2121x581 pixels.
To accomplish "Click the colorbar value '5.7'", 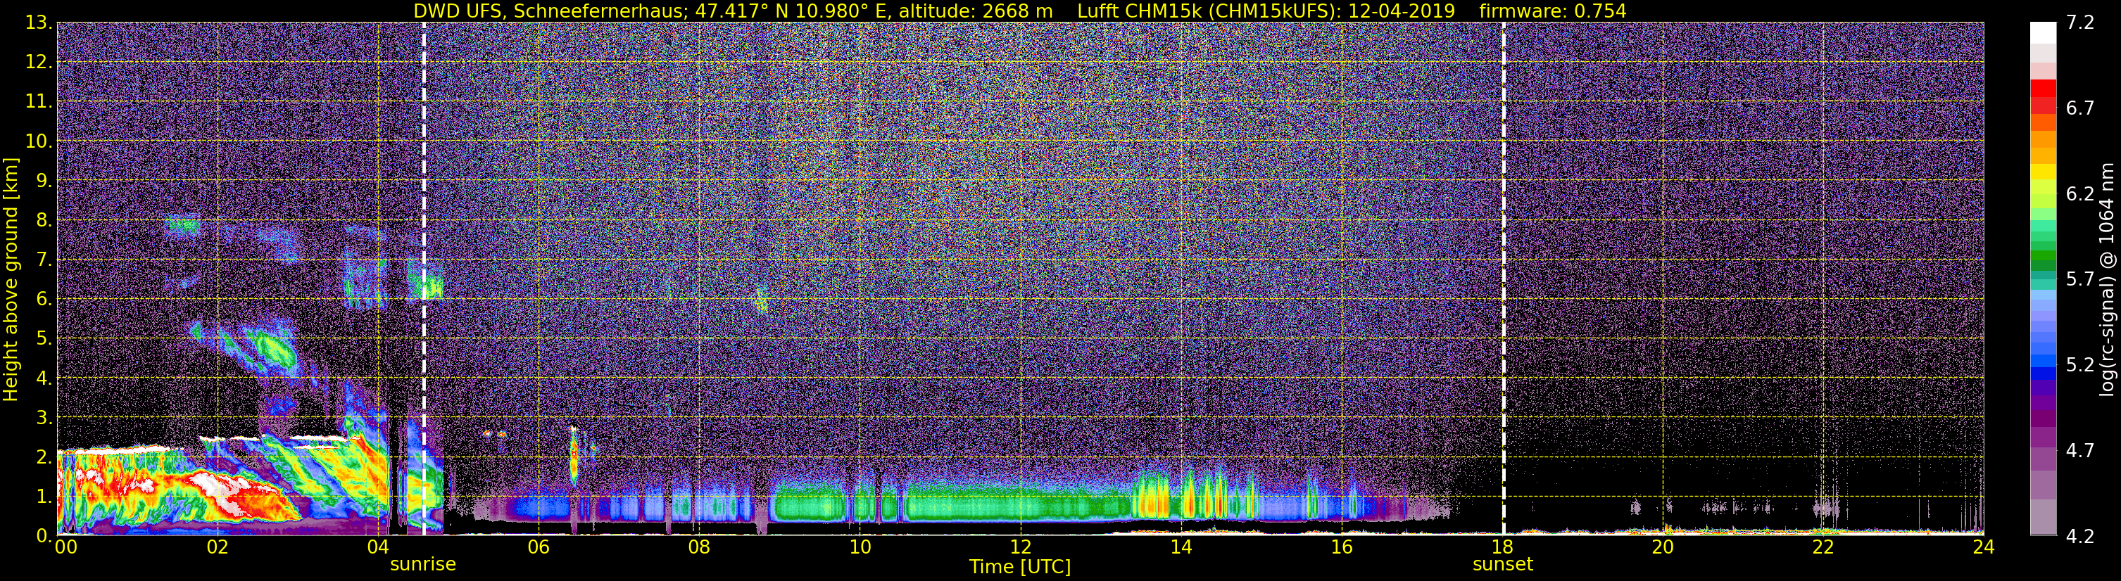I will pyautogui.click(x=2080, y=280).
